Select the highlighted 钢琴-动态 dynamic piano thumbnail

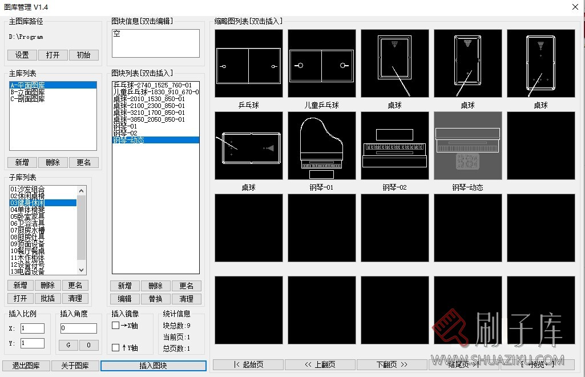(467, 145)
